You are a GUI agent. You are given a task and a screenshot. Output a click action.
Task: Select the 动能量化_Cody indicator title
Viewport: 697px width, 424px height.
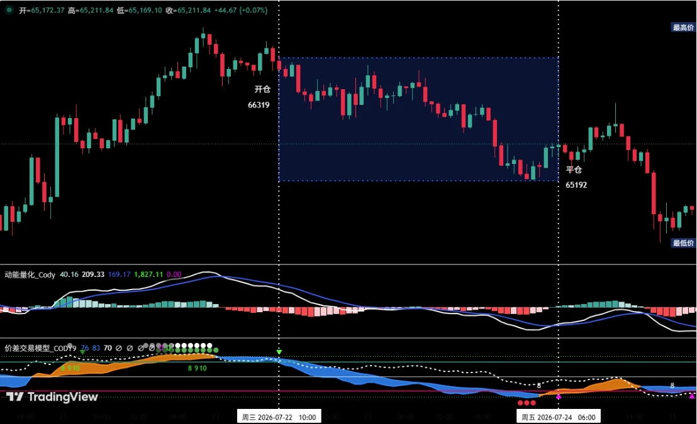click(30, 275)
